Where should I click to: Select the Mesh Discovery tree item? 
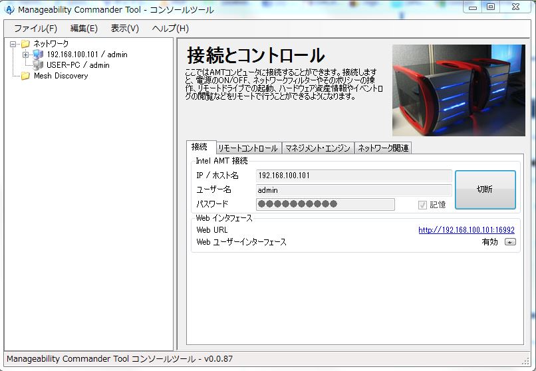click(x=61, y=76)
